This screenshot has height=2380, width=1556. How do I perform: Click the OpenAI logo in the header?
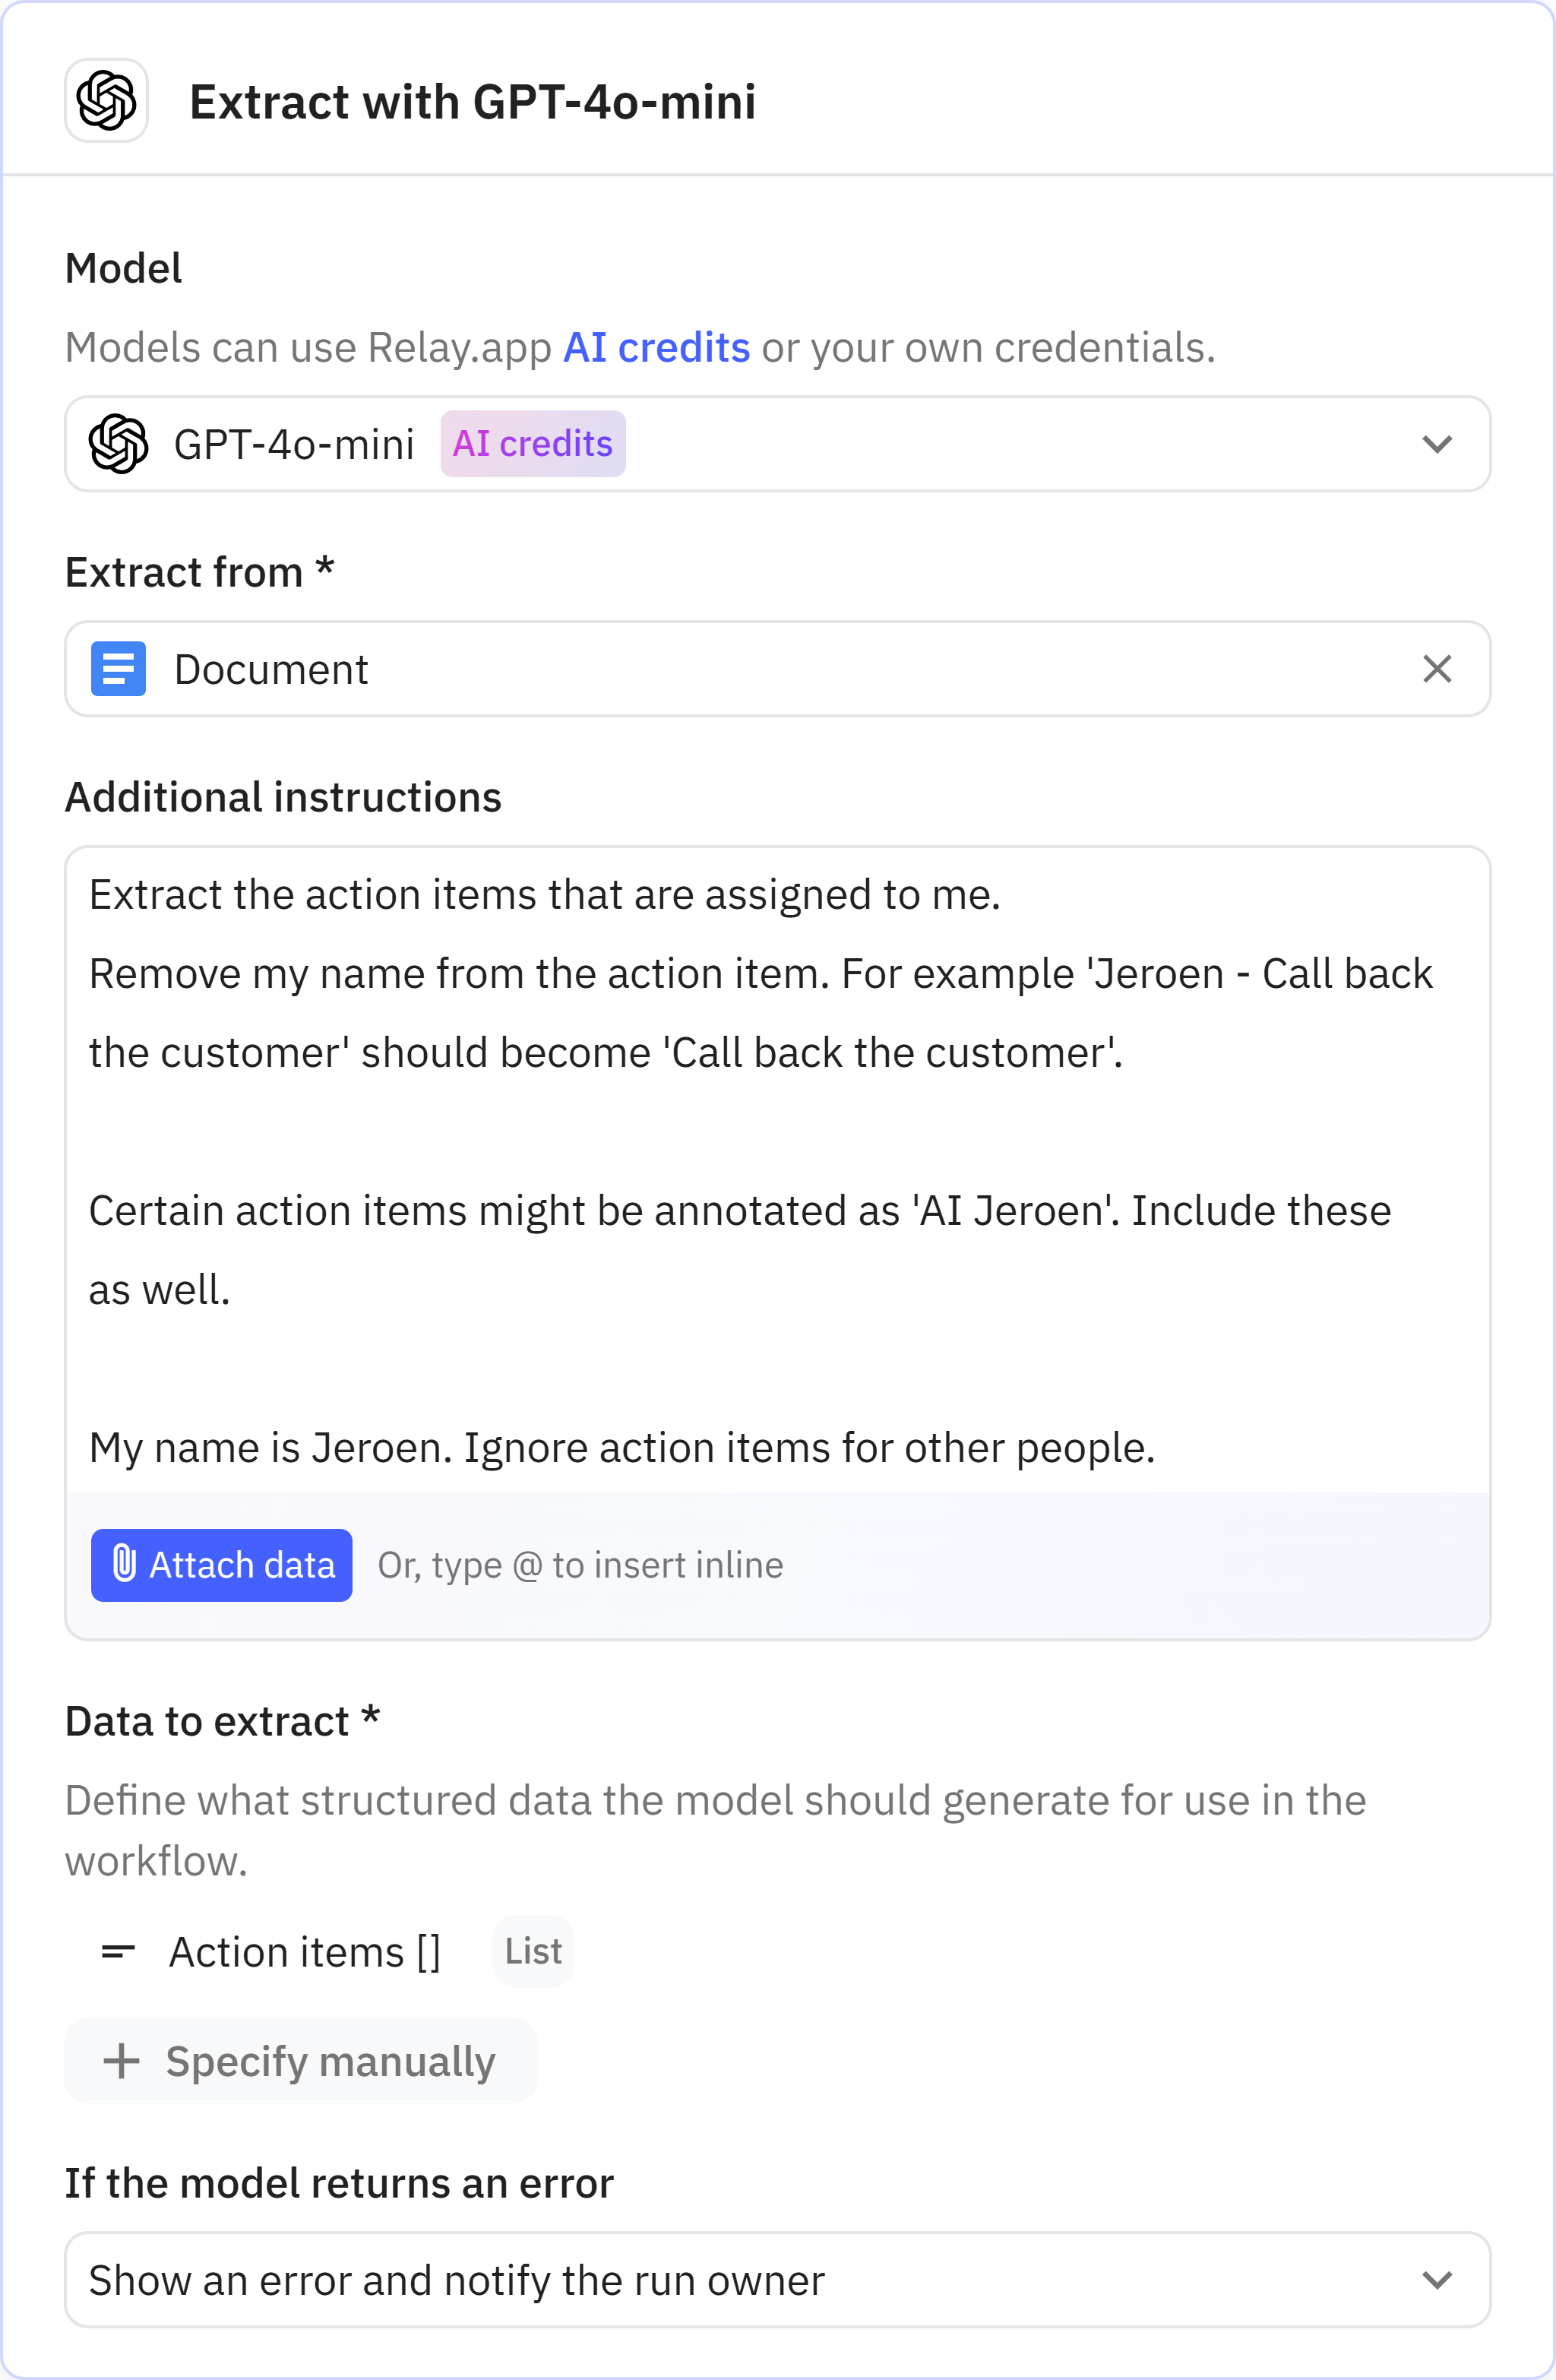pos(106,101)
